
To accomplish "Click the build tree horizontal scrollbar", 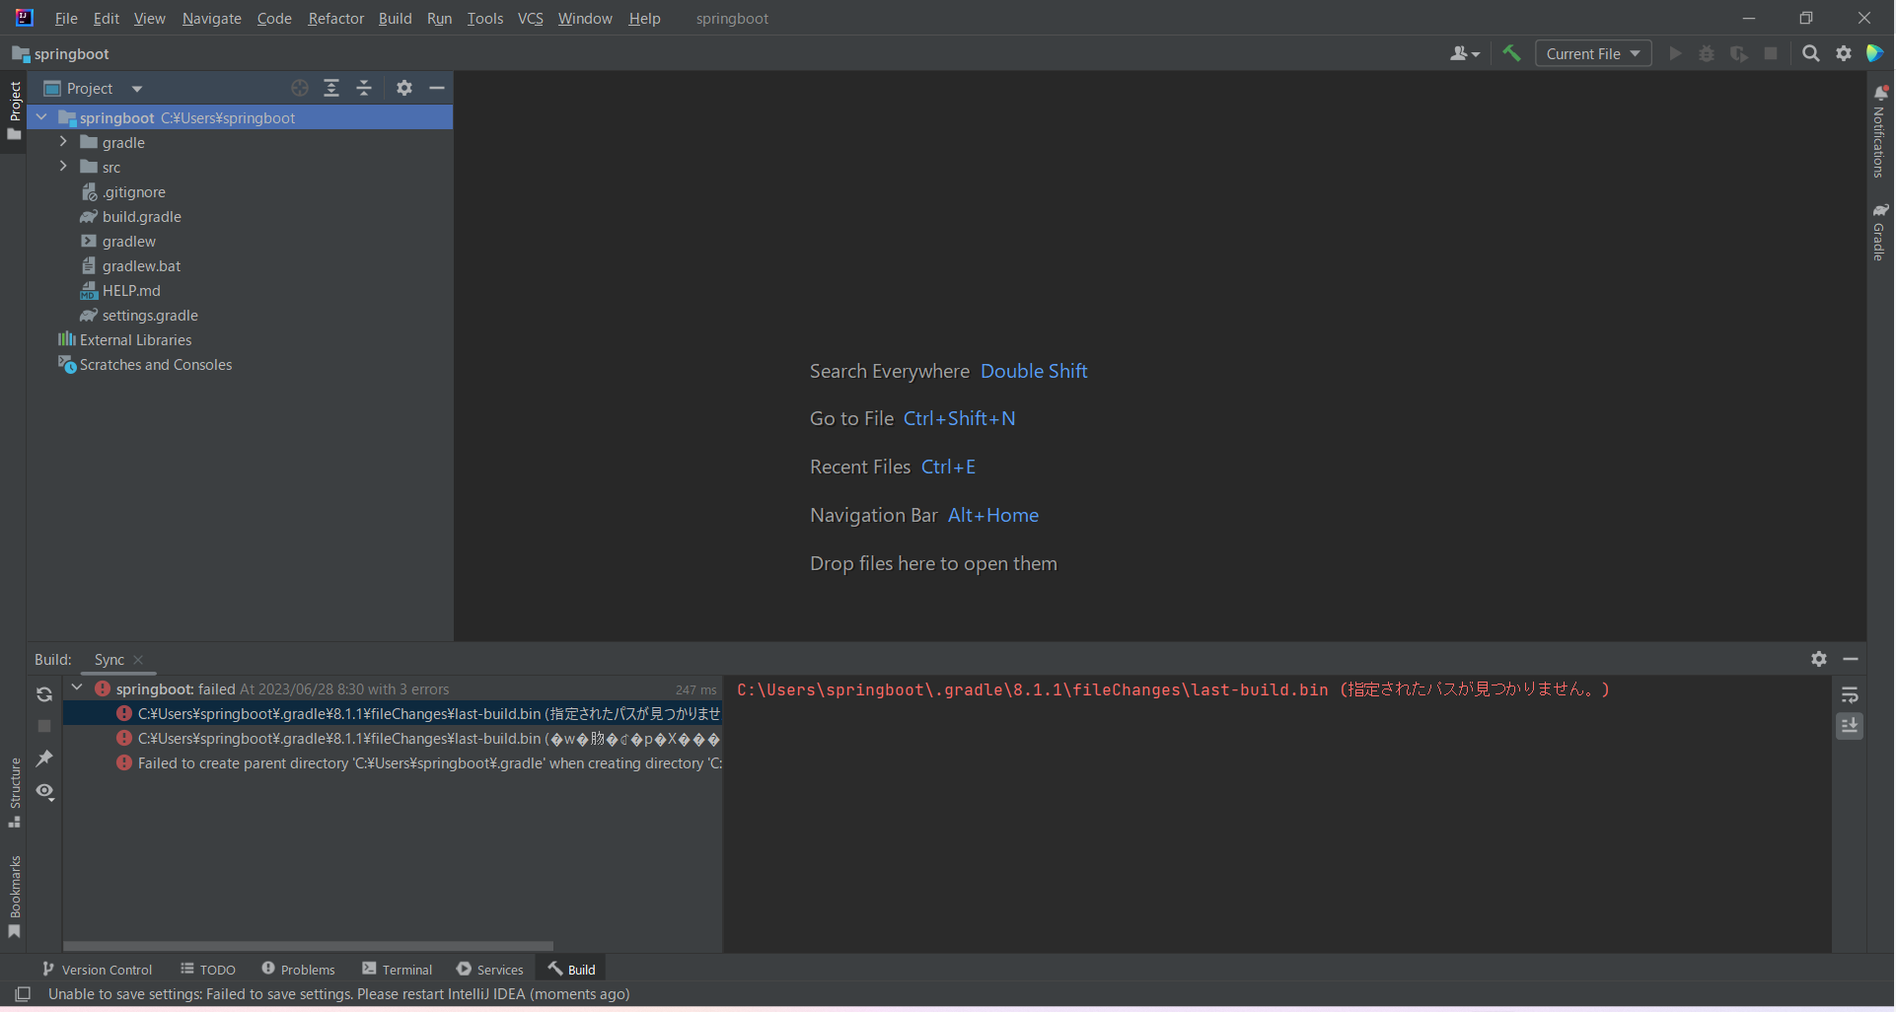I will coord(308,945).
